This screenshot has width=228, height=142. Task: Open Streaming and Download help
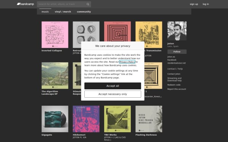point(174,79)
